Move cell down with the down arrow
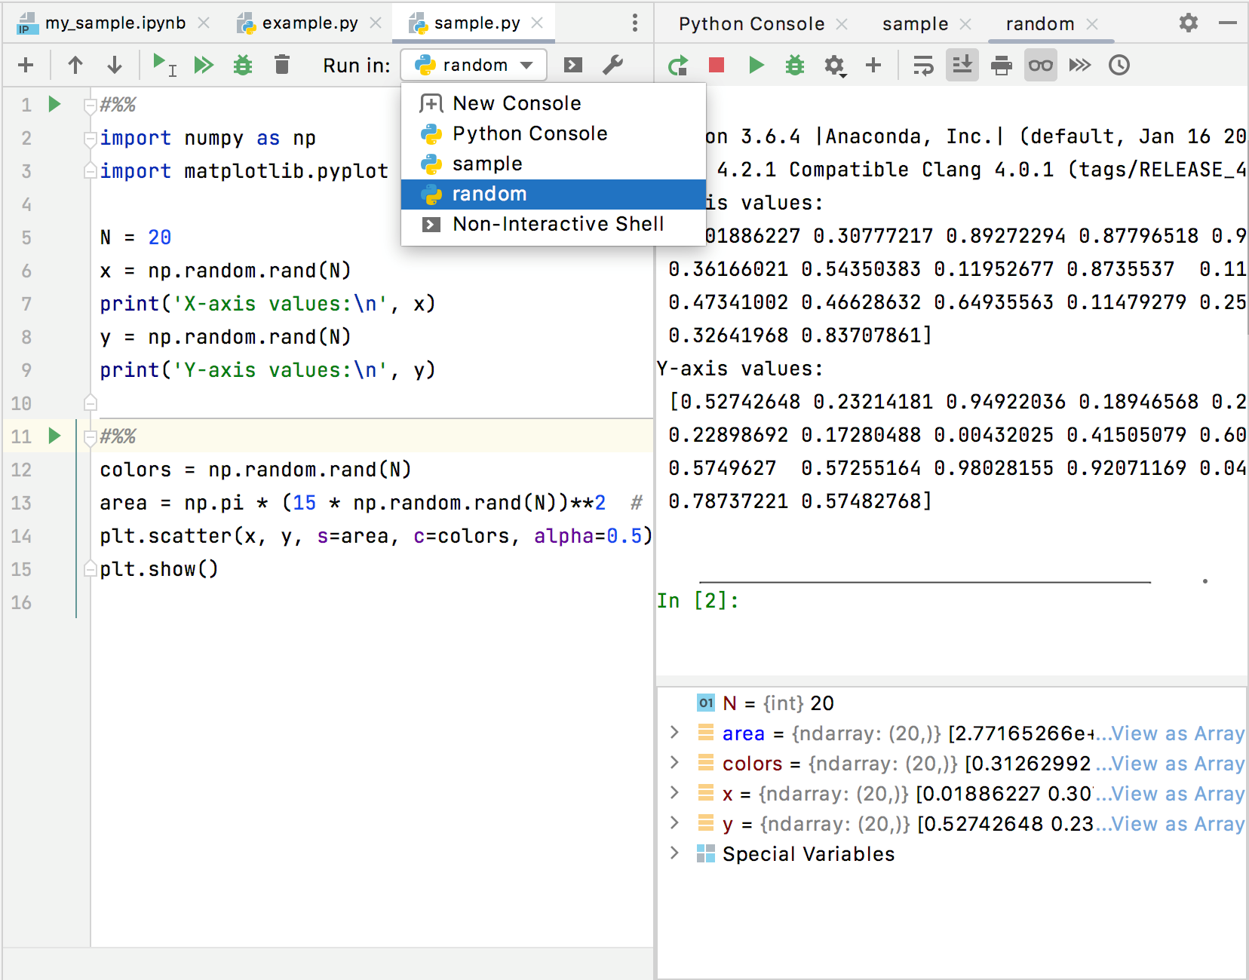Viewport: 1249px width, 980px height. pos(115,65)
